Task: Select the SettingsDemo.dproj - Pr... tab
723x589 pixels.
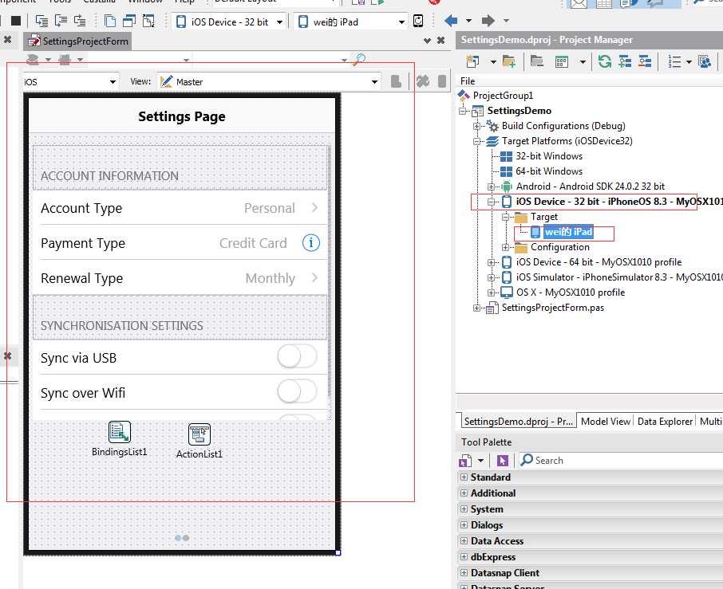Action: (518, 422)
